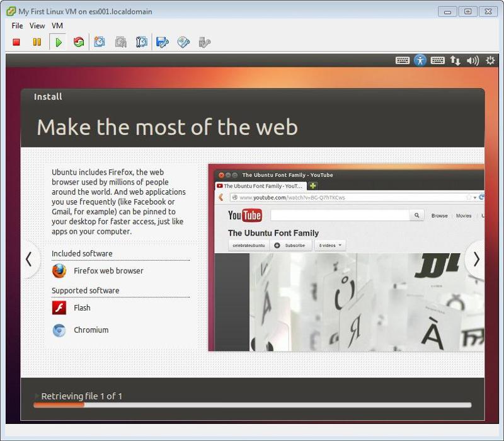Viewport: 504px width, 441px height.
Task: Click the greyed-out Revert to snapshot icon
Action: click(x=121, y=42)
